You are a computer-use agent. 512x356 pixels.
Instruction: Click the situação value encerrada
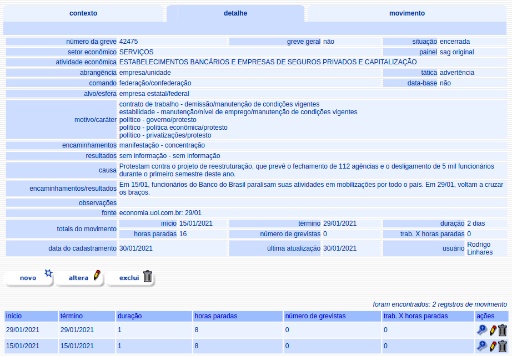(x=455, y=42)
